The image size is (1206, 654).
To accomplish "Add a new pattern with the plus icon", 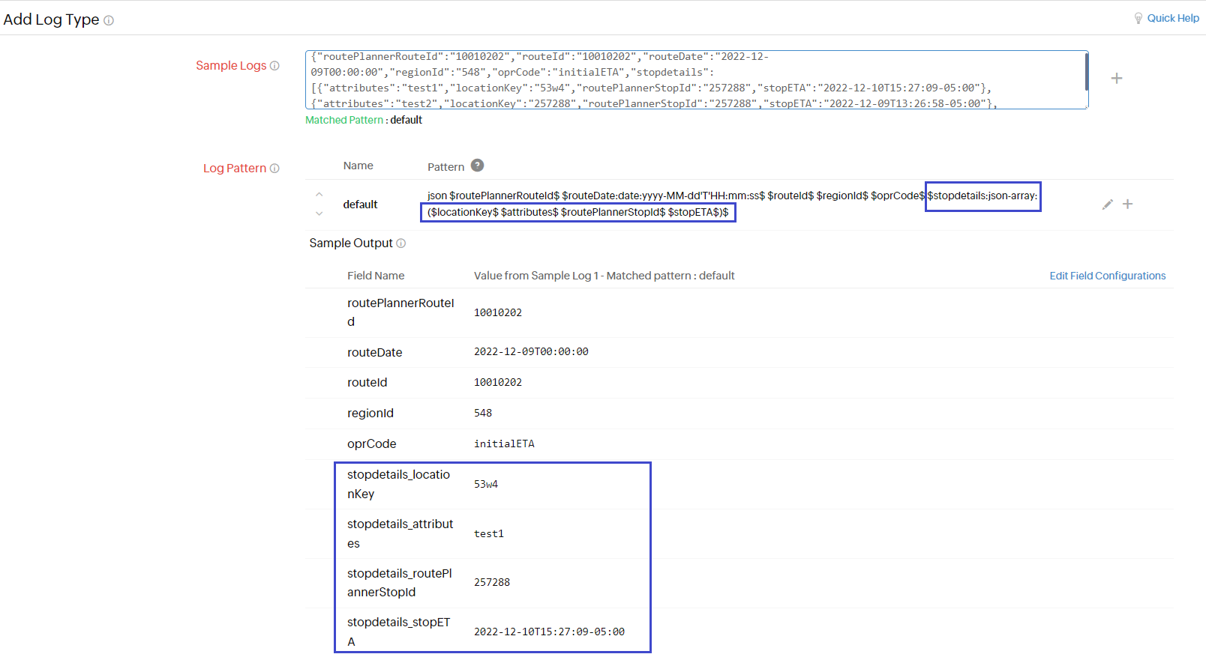I will [x=1127, y=205].
